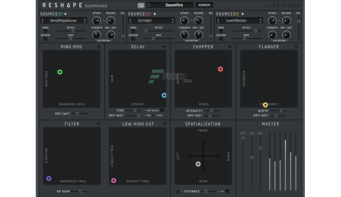Click the Chopper Intensity slider
This screenshot has height=197, width=341.
pos(212,111)
